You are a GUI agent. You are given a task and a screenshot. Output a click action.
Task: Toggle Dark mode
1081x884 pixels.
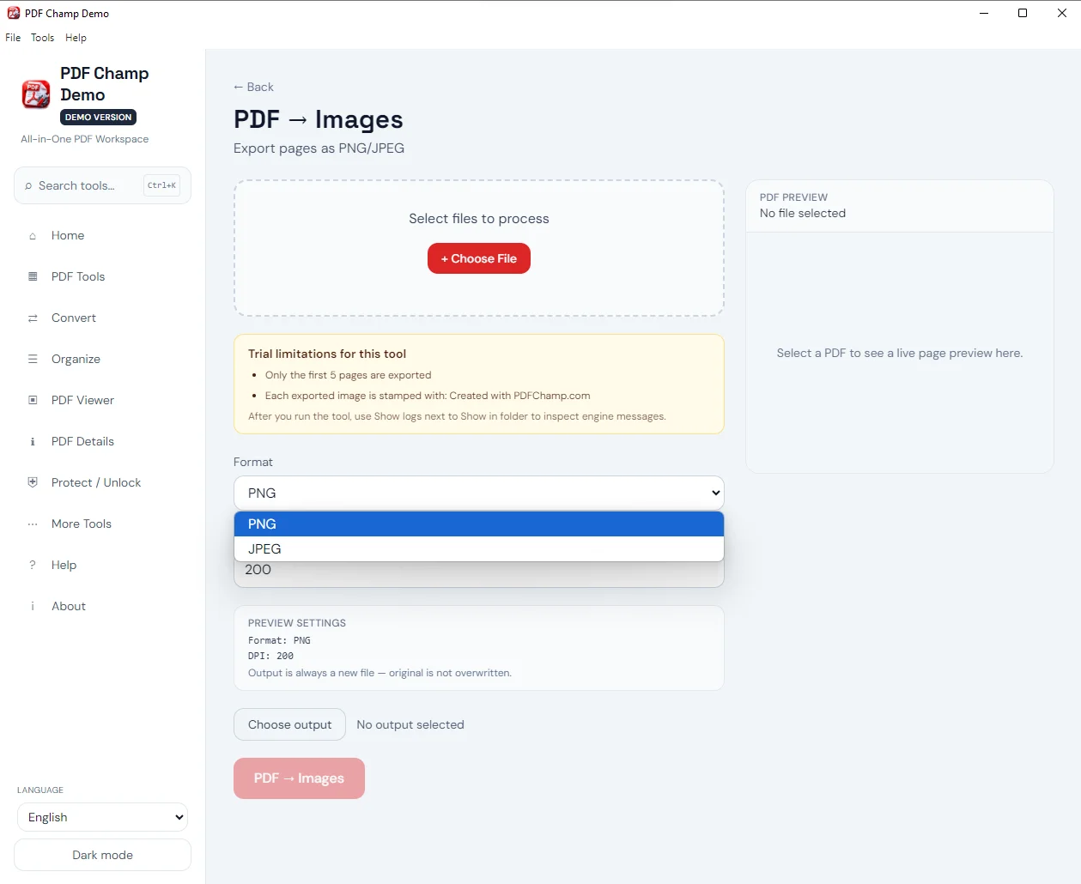click(102, 855)
